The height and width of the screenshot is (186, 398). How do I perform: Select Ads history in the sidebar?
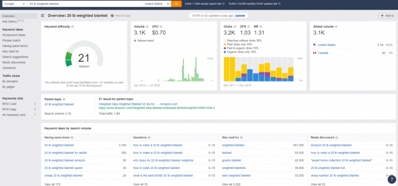pos(10,21)
